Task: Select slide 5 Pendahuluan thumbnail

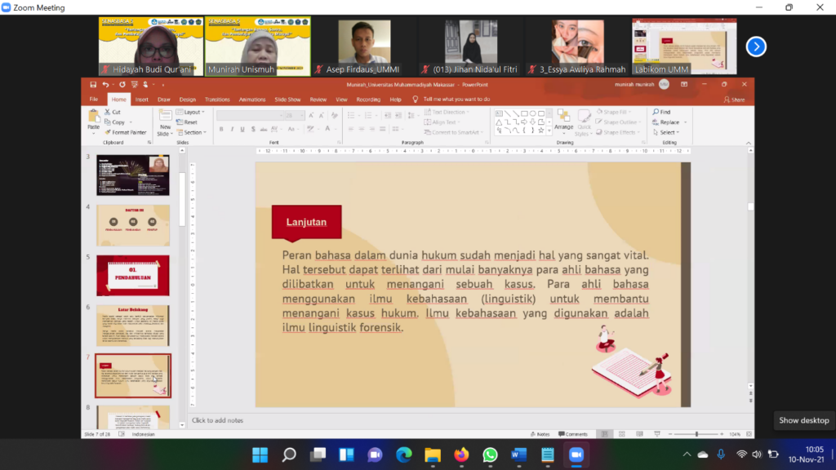Action: [x=133, y=276]
